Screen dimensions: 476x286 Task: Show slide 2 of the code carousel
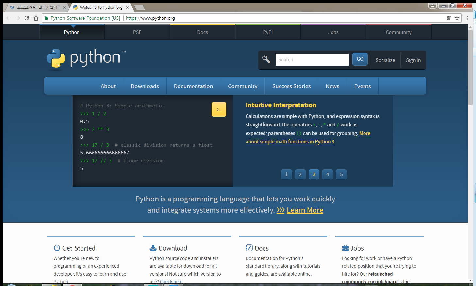point(300,174)
